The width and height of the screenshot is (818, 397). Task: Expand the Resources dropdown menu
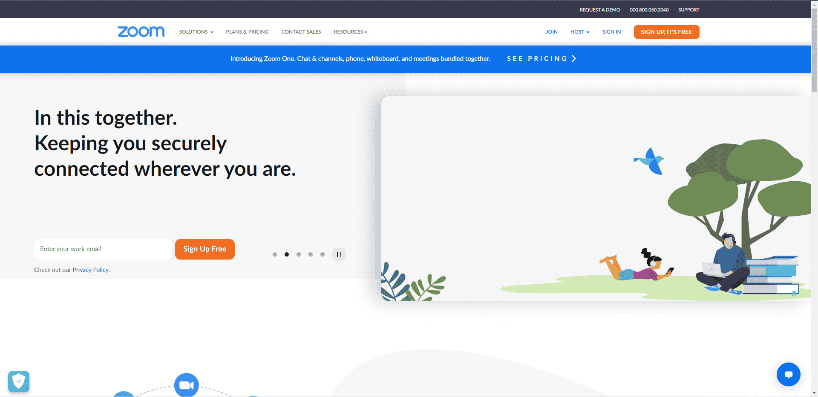click(350, 32)
